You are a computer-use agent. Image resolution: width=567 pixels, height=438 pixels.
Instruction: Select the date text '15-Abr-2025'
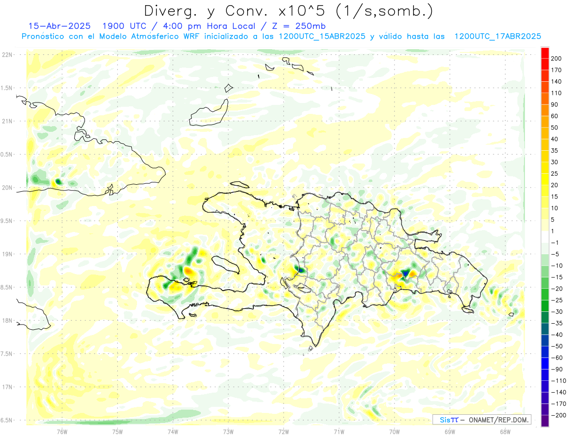click(x=59, y=26)
